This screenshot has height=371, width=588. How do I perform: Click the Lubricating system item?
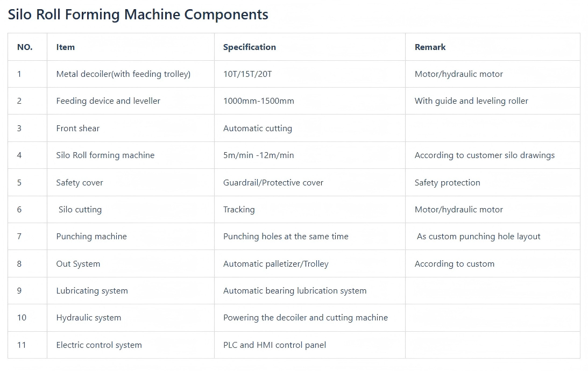coord(92,291)
